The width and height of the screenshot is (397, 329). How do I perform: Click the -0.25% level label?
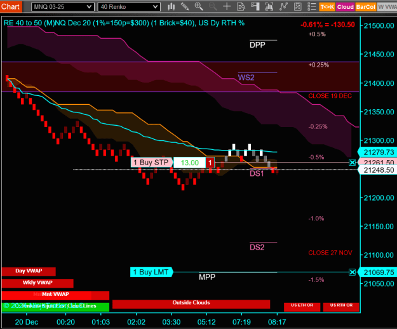(318, 126)
